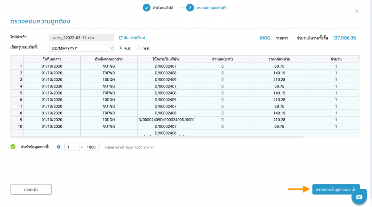
Task: Go to the ตรวจสอบและบันทึก step
Action: click(212, 8)
